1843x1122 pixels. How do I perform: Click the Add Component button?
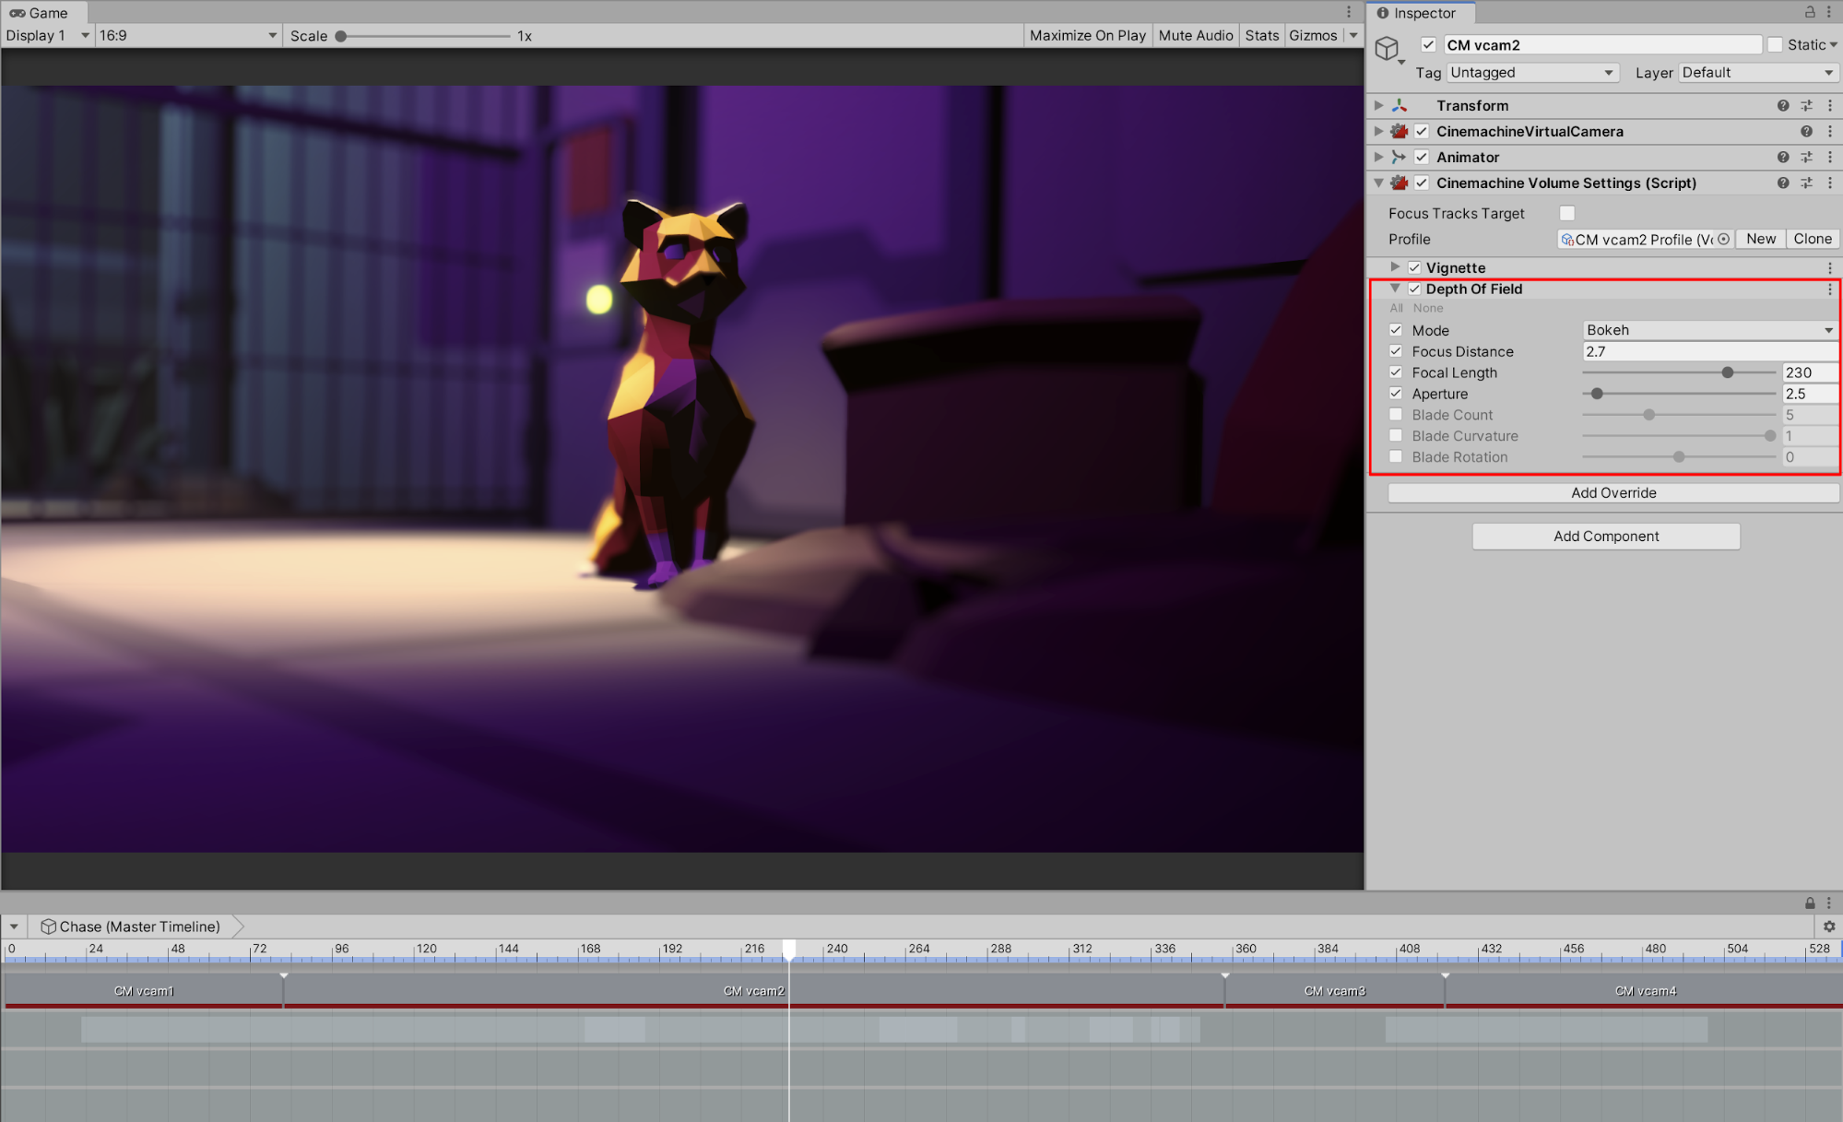(x=1605, y=537)
